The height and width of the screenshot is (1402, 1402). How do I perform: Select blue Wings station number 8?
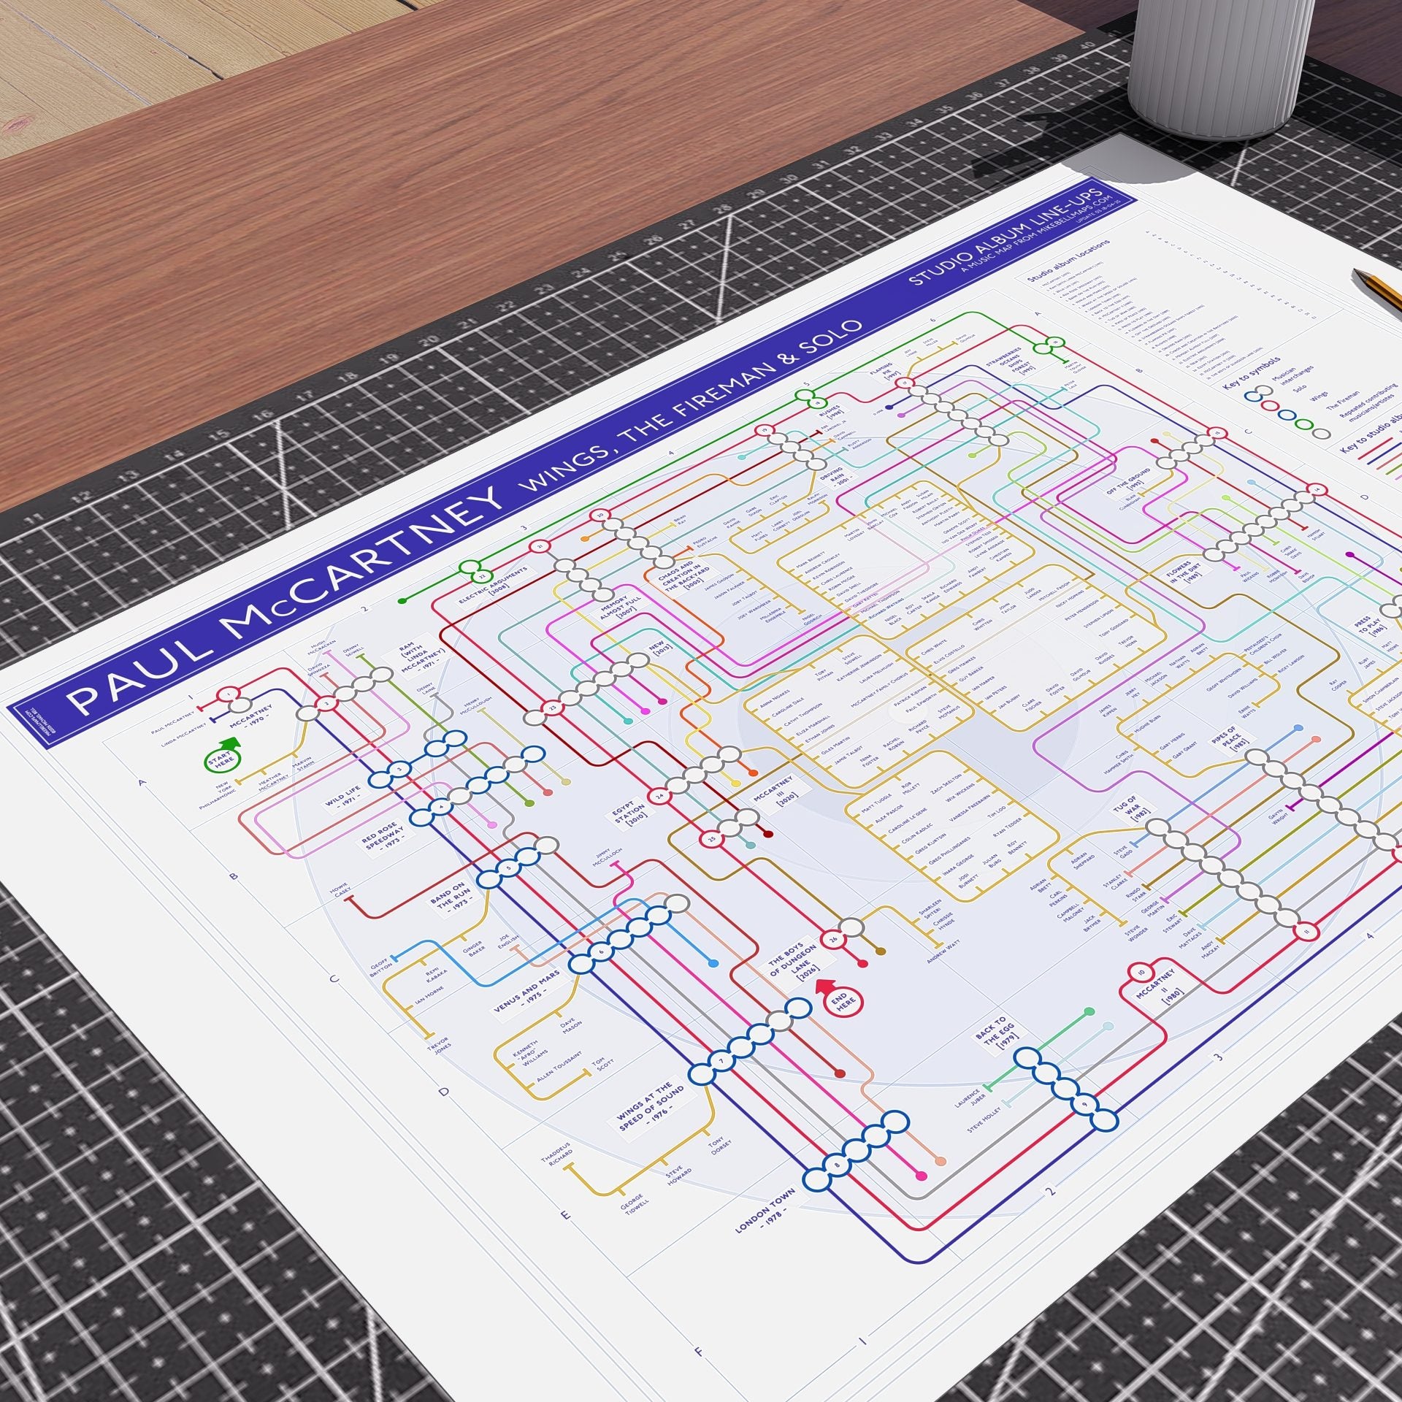click(x=838, y=1165)
